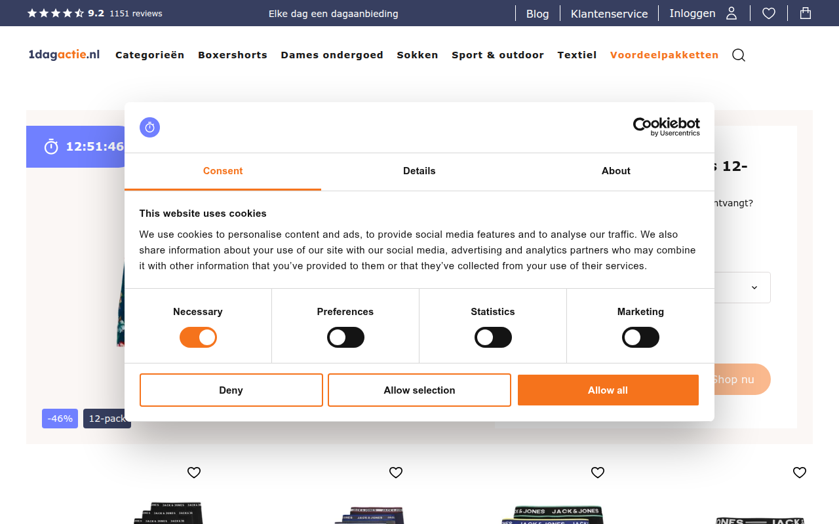The height and width of the screenshot is (524, 839).
Task: Click the Inloggen link
Action: [692, 13]
